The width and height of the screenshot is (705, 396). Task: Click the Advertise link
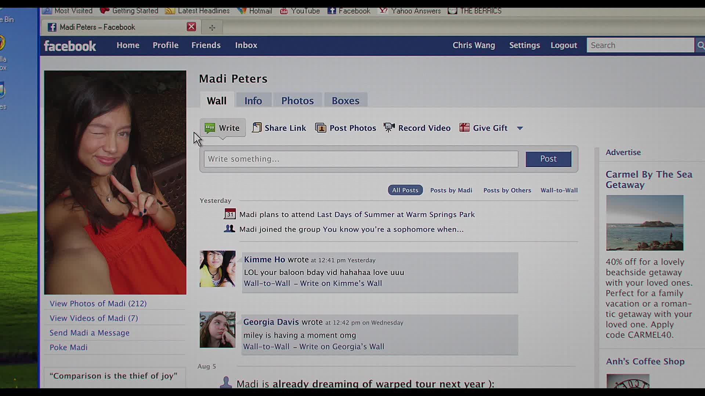point(623,152)
